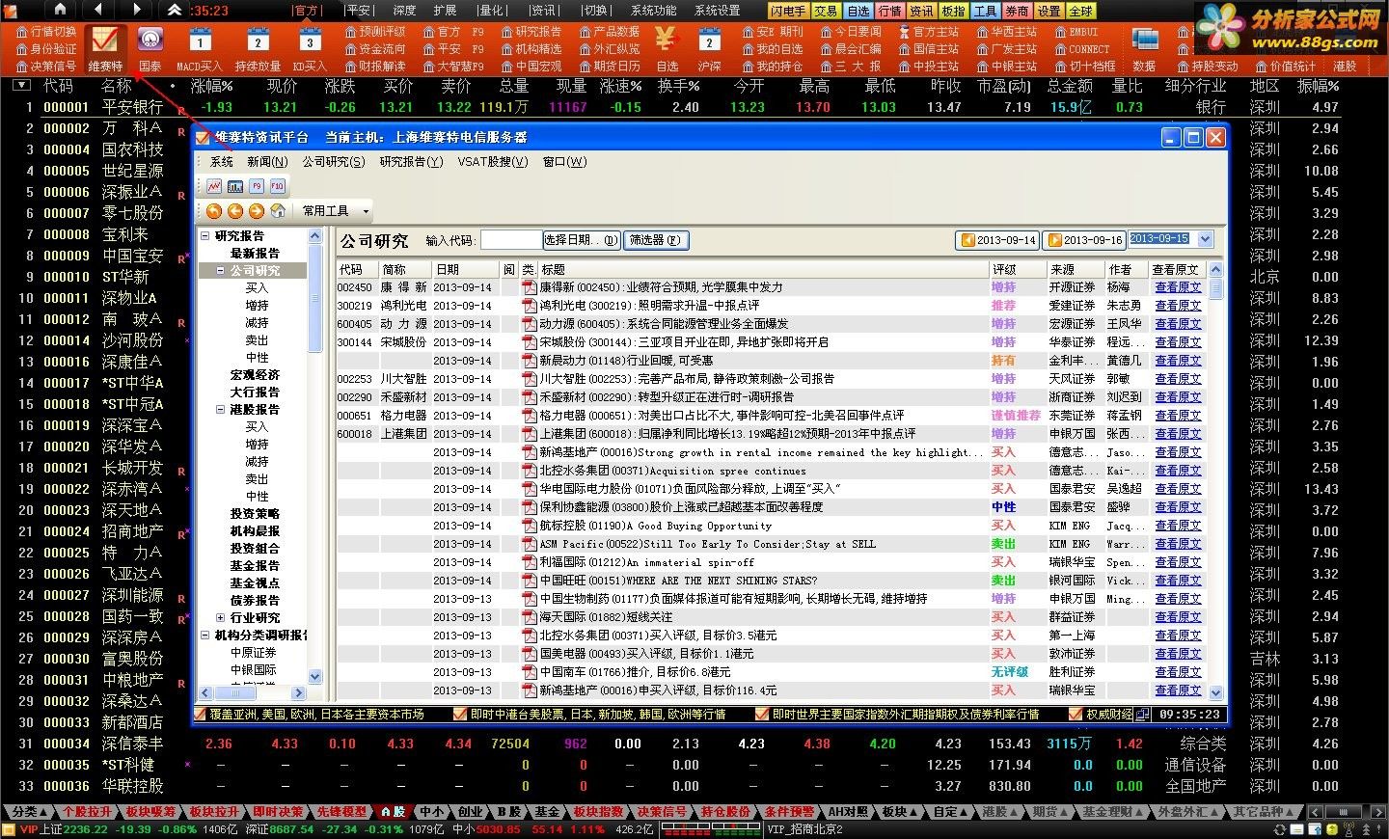
Task: Select 宏观经济 in the tree
Action: click(x=255, y=375)
